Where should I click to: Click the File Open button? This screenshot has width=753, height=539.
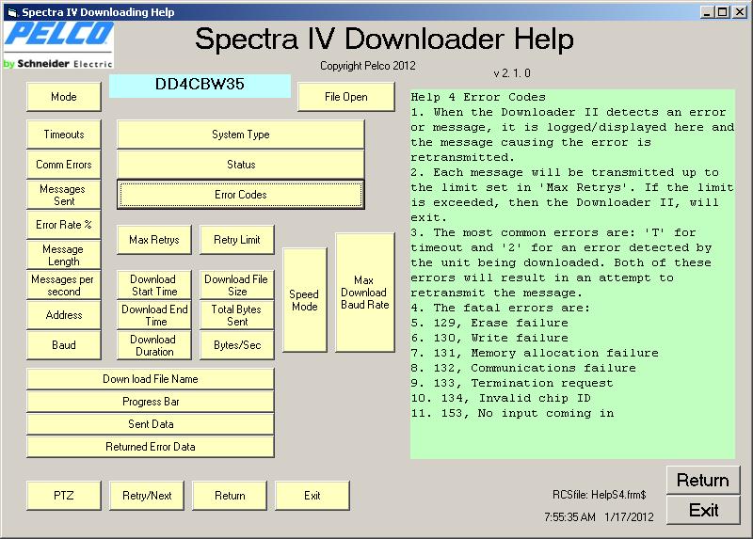pos(346,97)
